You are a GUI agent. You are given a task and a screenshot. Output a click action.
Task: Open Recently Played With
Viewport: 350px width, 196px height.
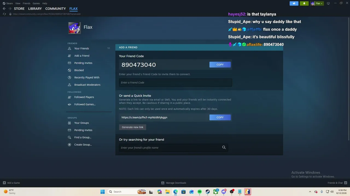pos(87,78)
